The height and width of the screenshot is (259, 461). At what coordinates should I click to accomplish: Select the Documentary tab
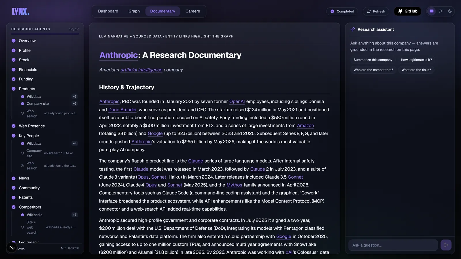click(163, 11)
